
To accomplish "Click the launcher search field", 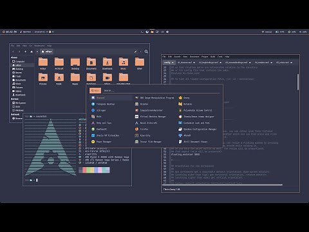I will coord(161,90).
